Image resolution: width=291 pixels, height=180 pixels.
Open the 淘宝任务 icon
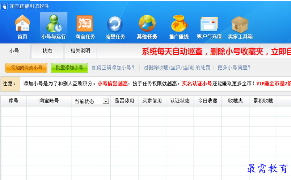[x=85, y=27]
